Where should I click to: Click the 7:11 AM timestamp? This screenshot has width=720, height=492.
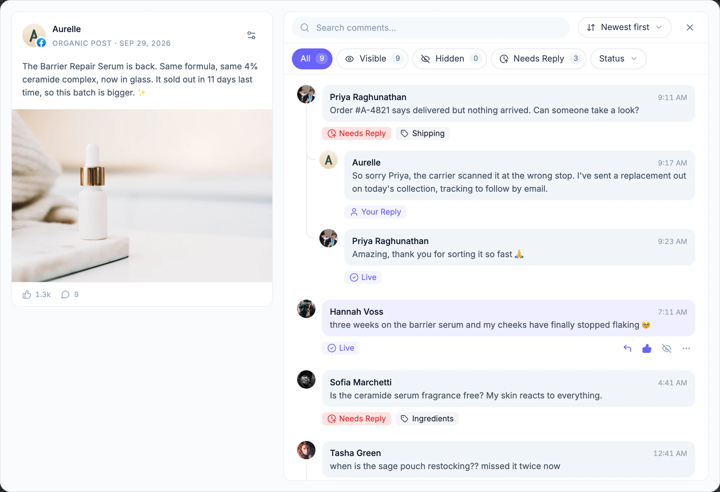pos(672,312)
